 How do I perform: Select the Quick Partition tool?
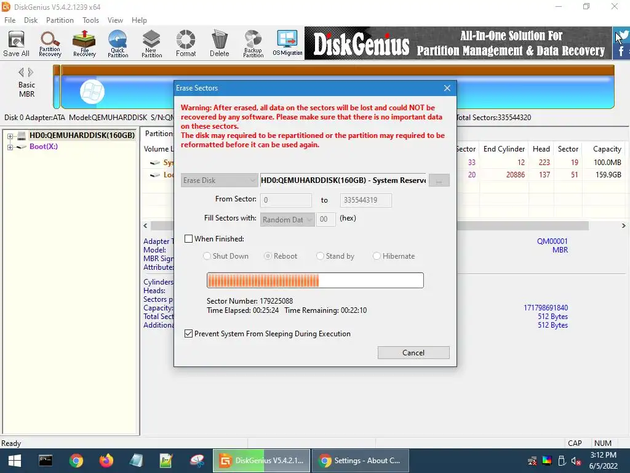[118, 44]
